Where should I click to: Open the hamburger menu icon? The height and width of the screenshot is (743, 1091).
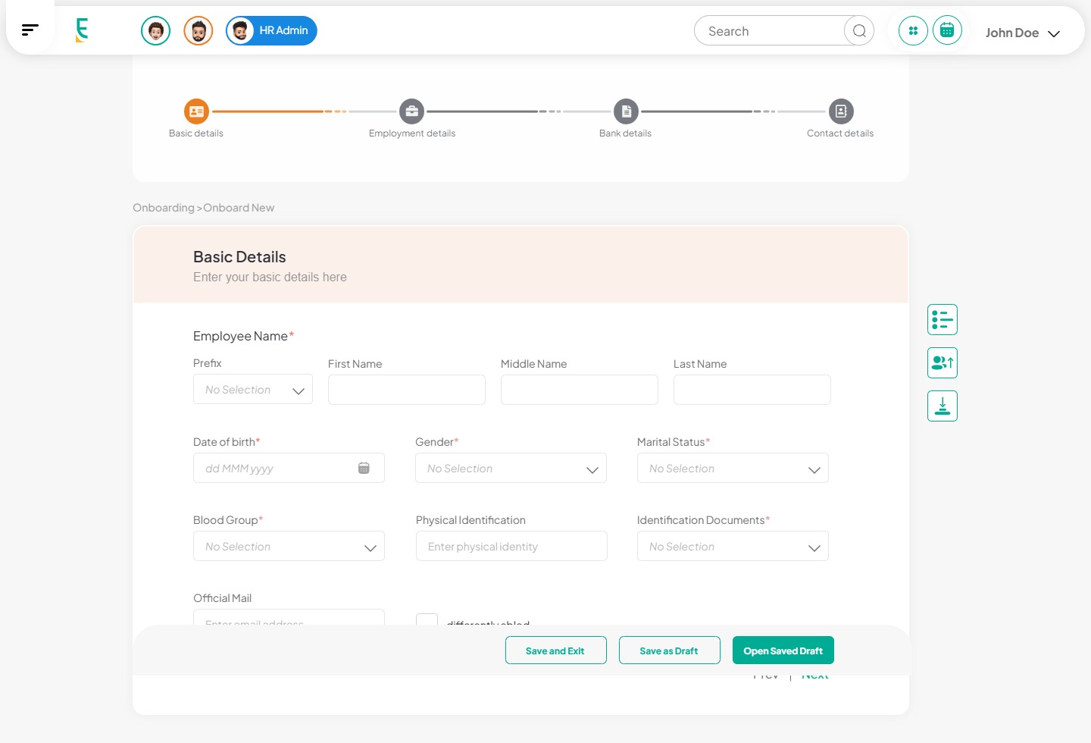[30, 30]
